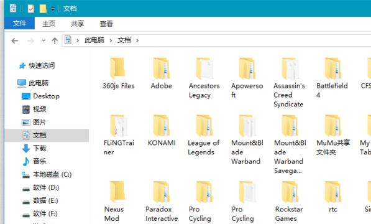Screen dimensions: 371x224
Task: Open the quick access toolbar customize dropdown
Action: pyautogui.click(x=53, y=9)
